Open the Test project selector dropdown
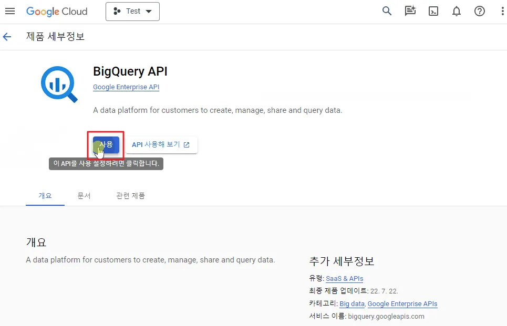 (132, 12)
